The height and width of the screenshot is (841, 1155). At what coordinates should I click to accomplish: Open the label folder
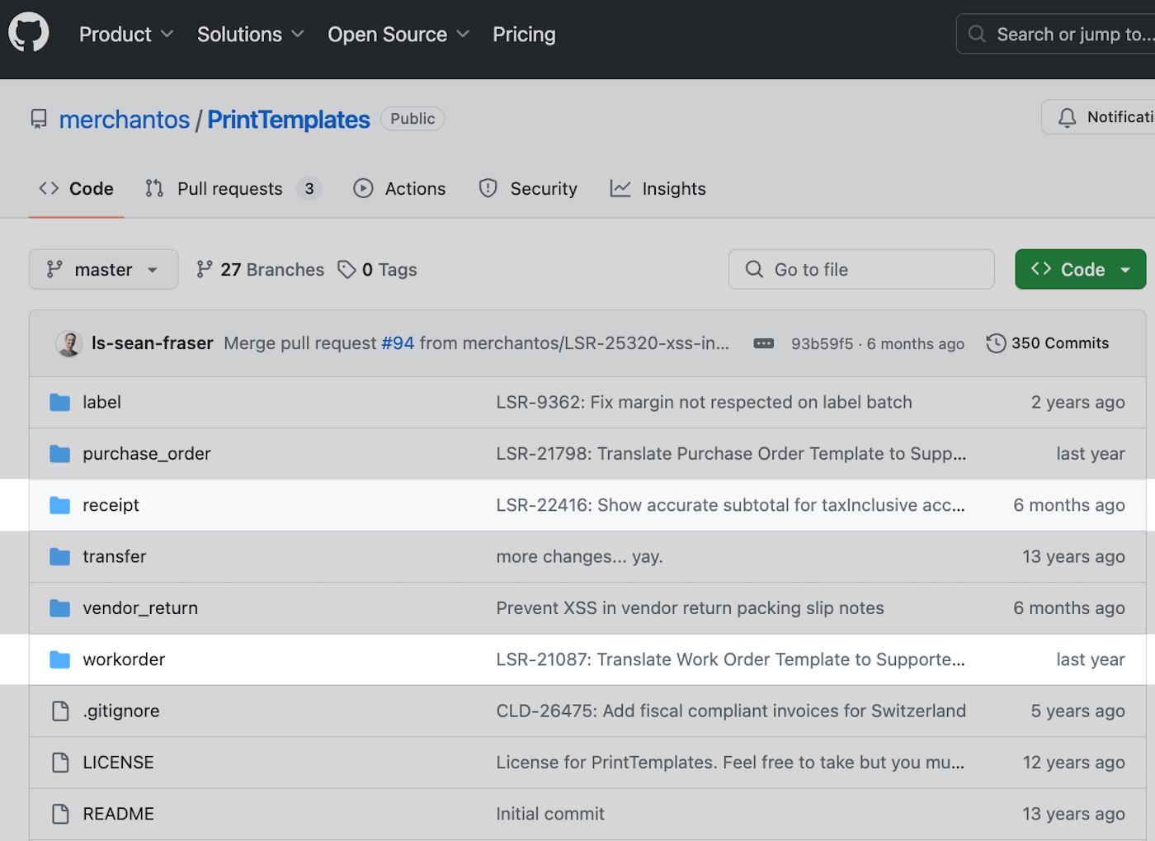(x=101, y=403)
